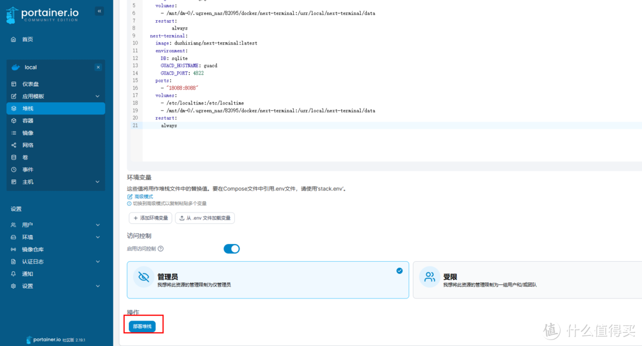Click 'image: dushixiang/next-terminal:latest' line

pos(206,43)
